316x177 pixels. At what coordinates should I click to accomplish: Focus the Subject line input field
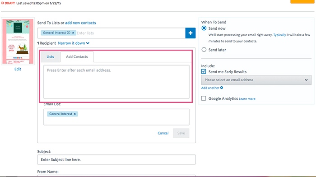pos(116,160)
